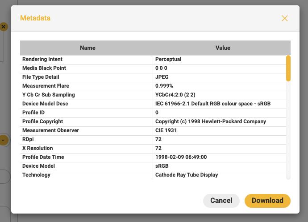Click the Value column header
This screenshot has width=308, height=222.
tap(223, 48)
